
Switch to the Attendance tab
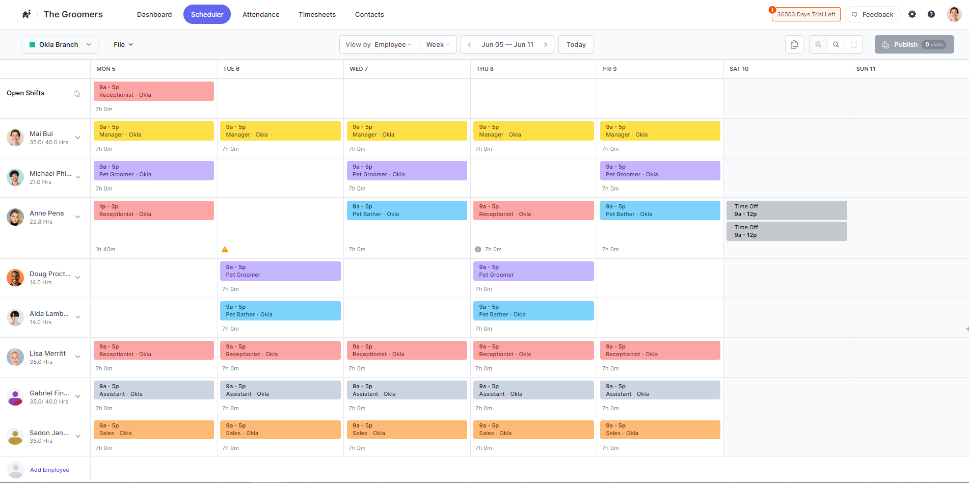tap(261, 14)
